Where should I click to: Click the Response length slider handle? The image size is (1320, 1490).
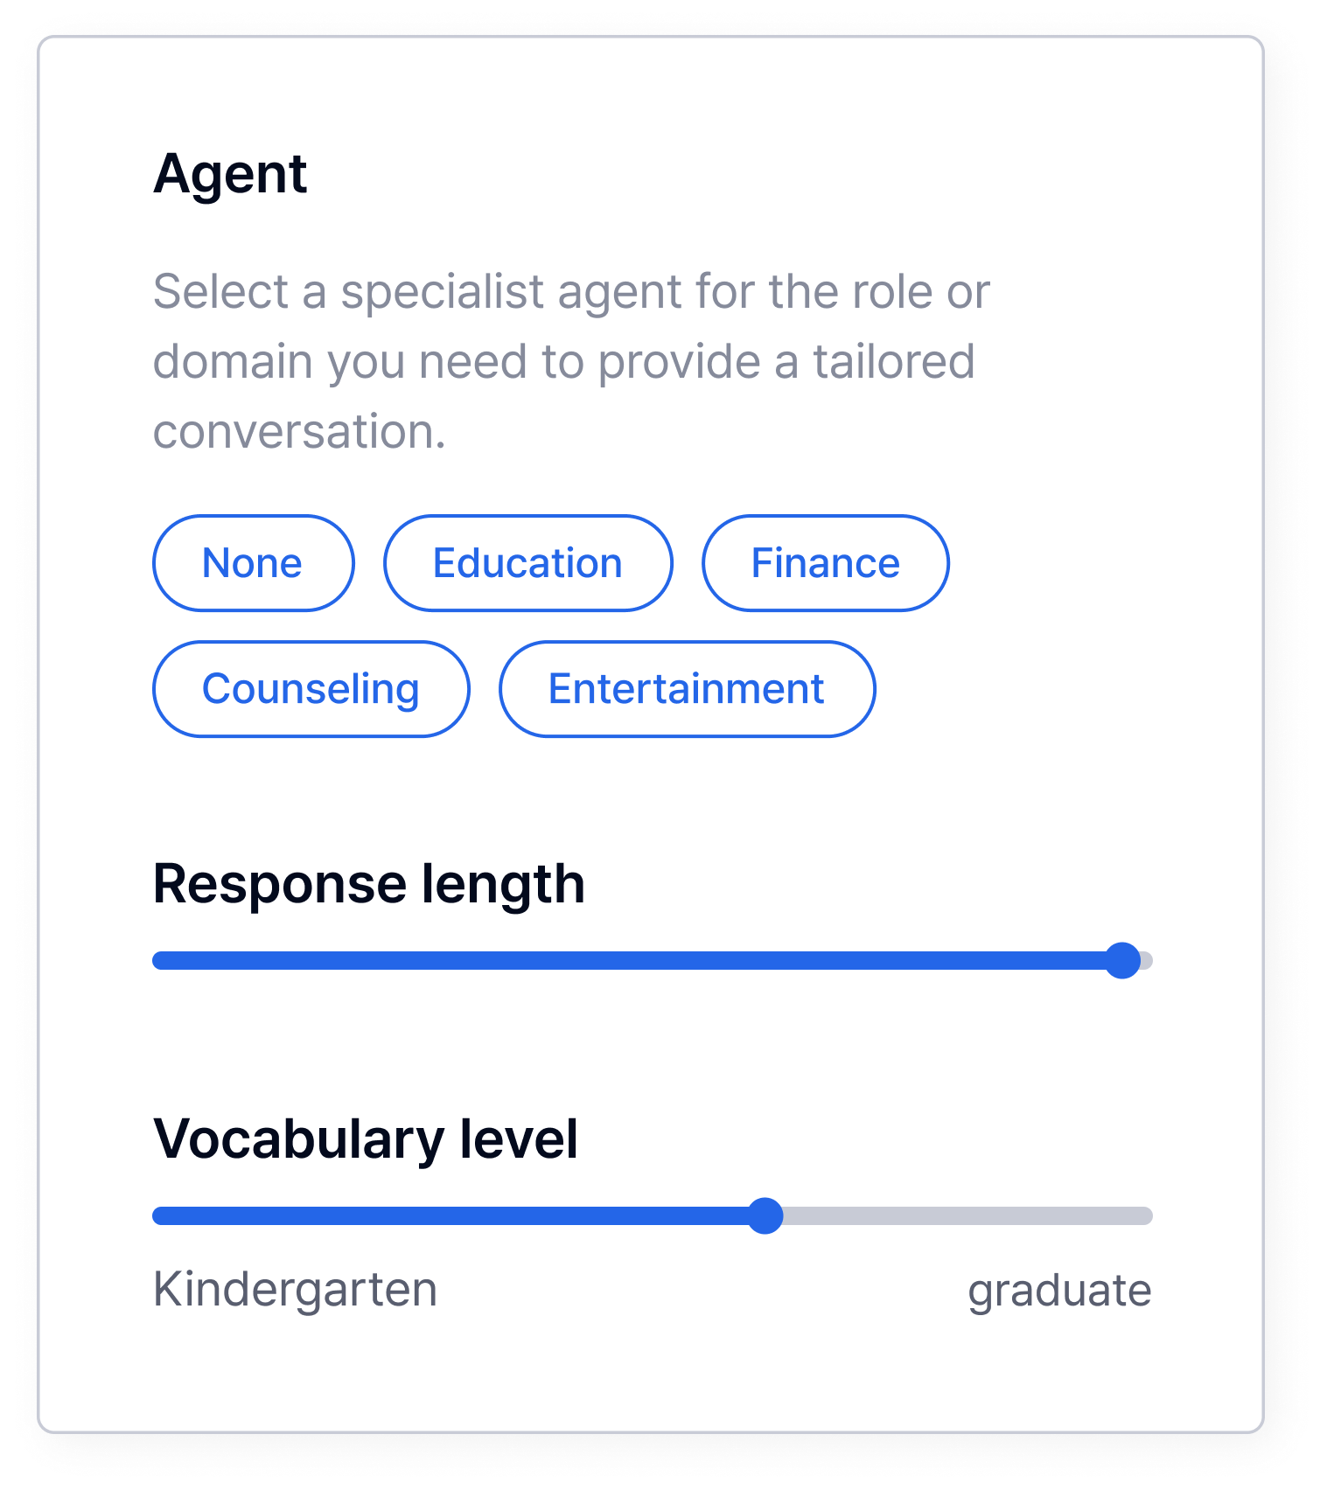point(1122,961)
